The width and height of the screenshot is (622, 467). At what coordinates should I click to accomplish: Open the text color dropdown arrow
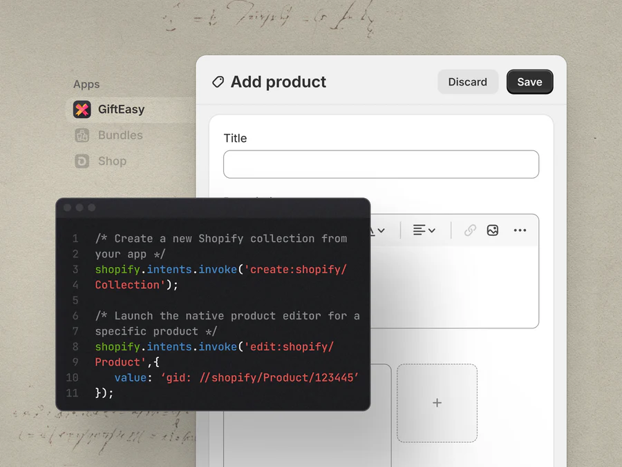point(381,230)
